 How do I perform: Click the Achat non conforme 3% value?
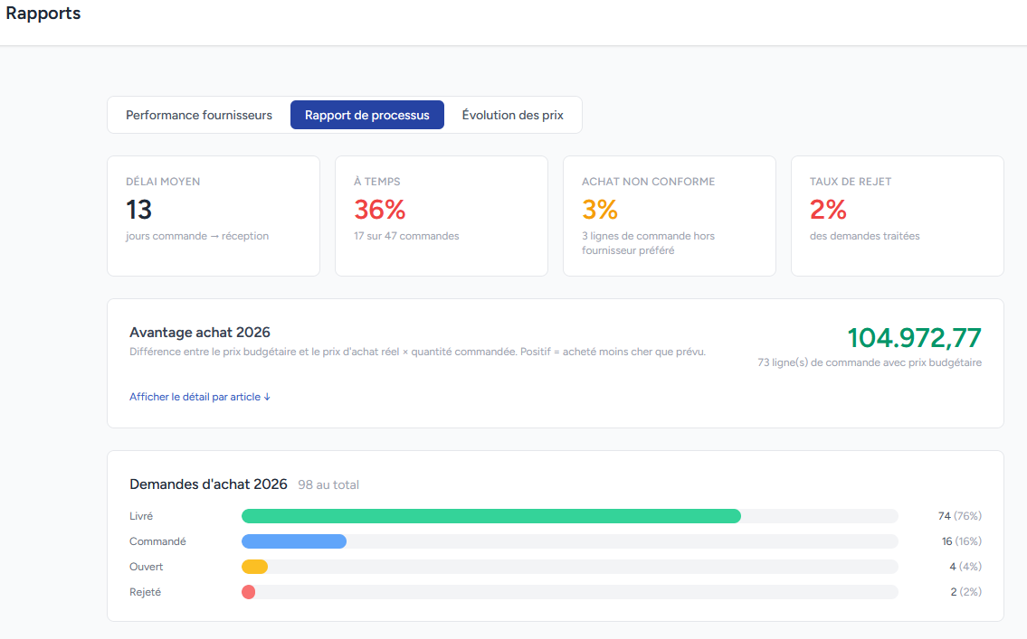point(600,210)
